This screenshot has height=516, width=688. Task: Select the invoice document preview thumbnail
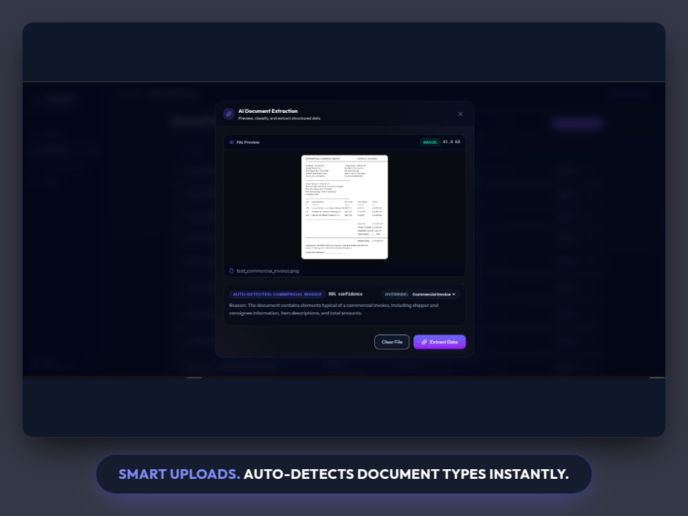coord(345,207)
